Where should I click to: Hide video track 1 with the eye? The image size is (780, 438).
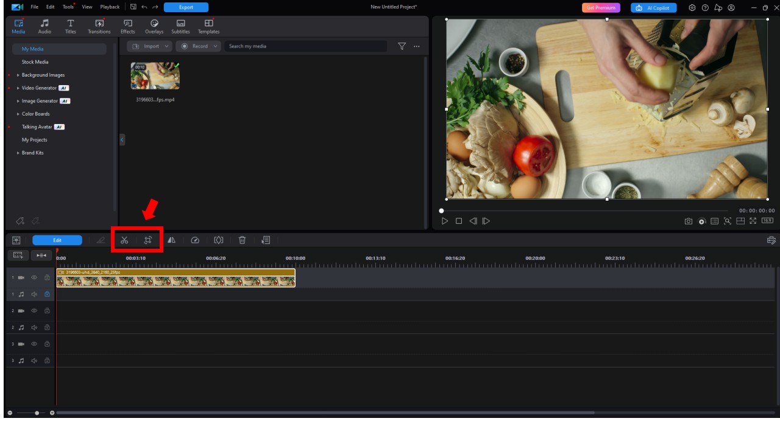pyautogui.click(x=34, y=277)
